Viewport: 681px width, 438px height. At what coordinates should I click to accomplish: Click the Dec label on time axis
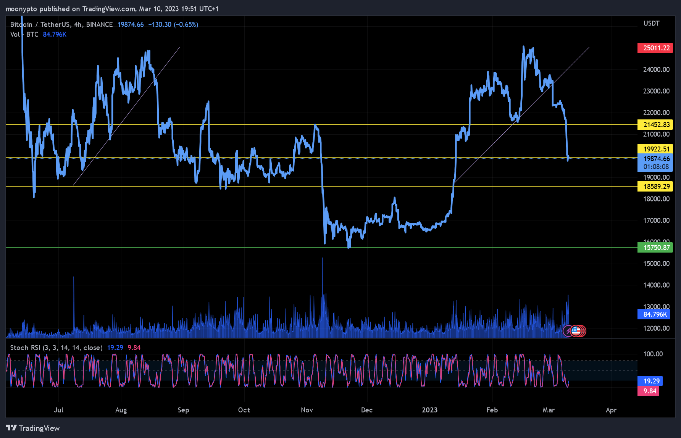coord(367,410)
